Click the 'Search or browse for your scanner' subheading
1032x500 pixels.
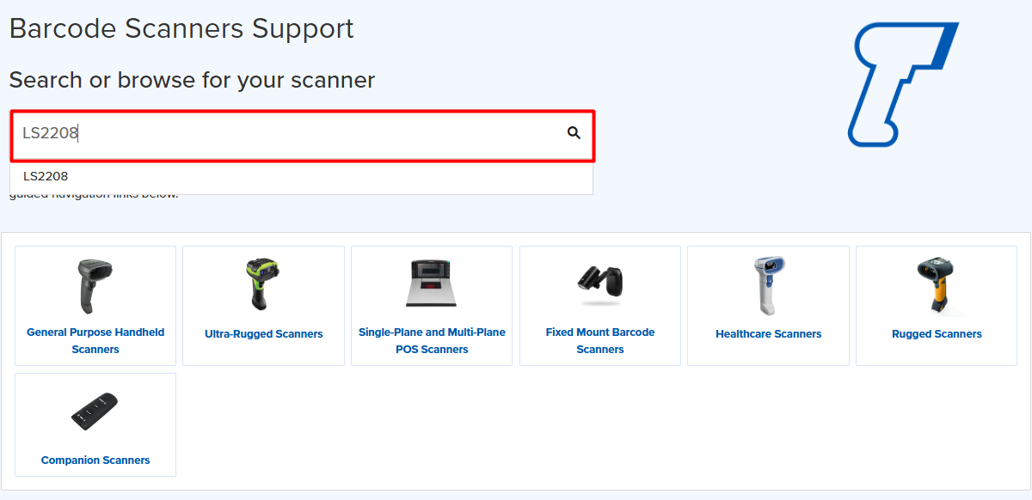192,80
